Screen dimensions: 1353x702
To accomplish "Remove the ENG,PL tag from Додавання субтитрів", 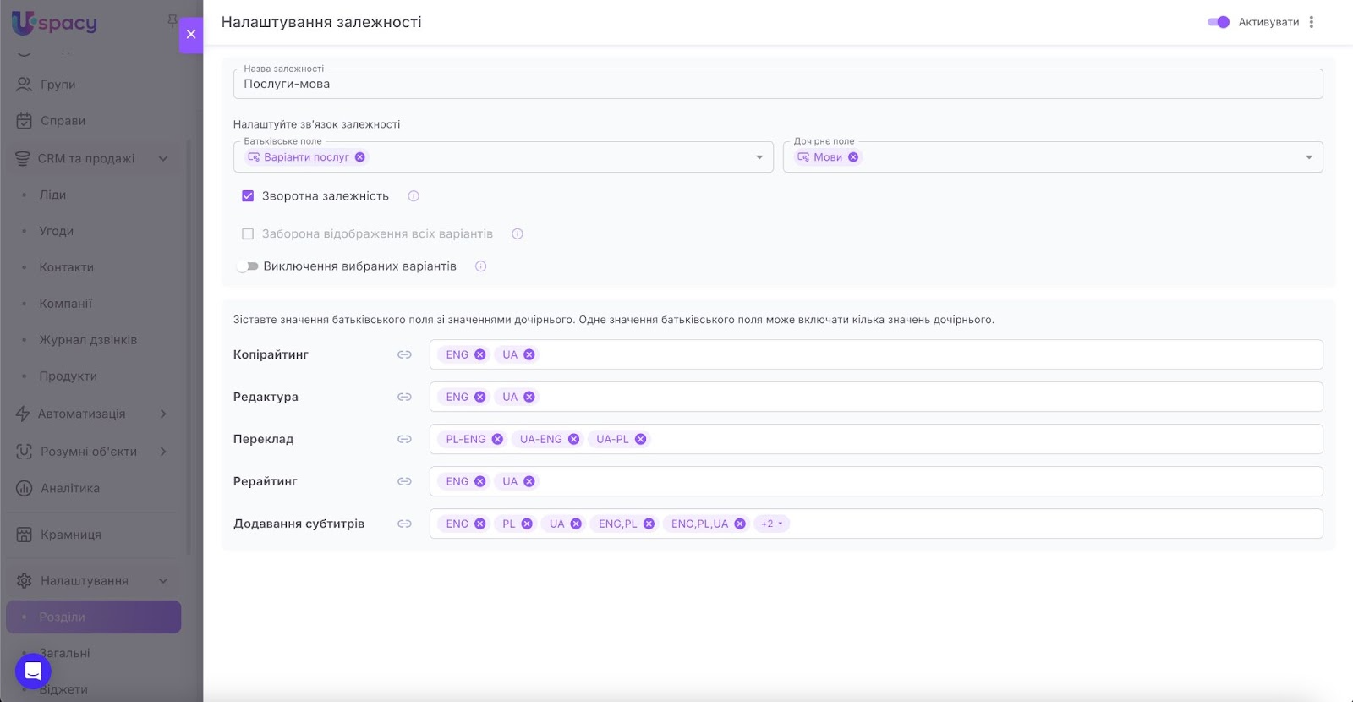I will pos(649,524).
